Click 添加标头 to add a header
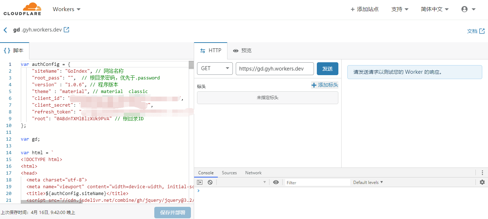 click(x=325, y=85)
